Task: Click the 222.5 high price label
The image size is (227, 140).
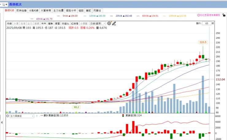Action: tap(203, 42)
